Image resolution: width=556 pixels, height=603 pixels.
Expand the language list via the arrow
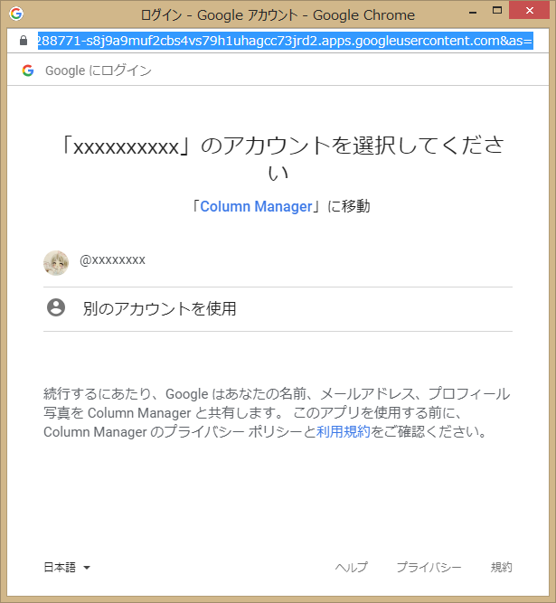pyautogui.click(x=87, y=568)
